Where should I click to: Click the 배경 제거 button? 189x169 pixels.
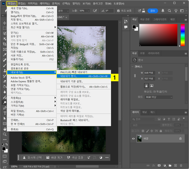click(54, 157)
